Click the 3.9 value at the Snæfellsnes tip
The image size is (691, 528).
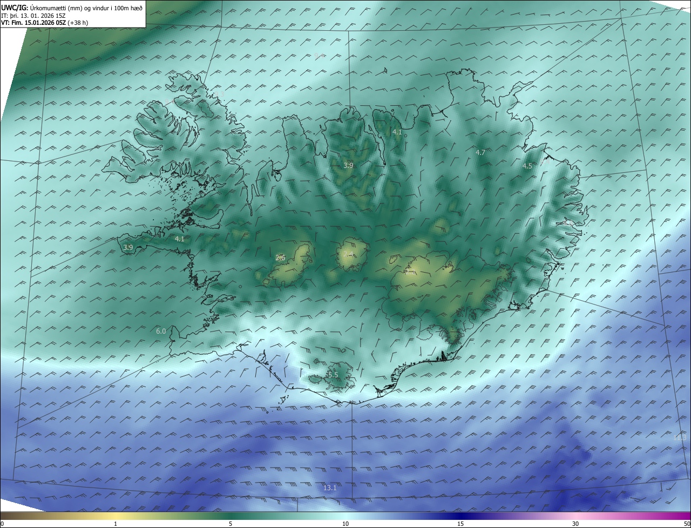pos(128,247)
